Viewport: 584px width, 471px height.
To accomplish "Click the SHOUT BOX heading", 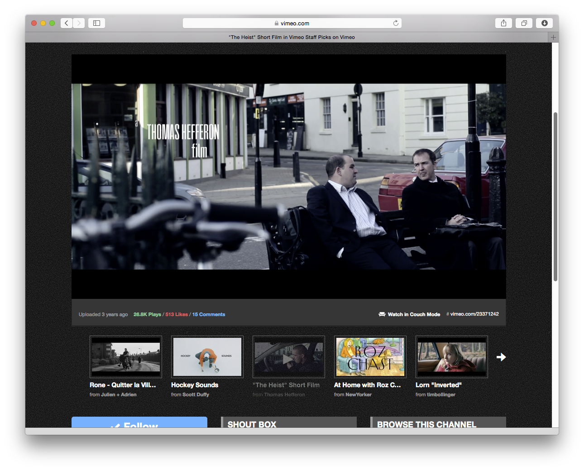I will click(252, 424).
